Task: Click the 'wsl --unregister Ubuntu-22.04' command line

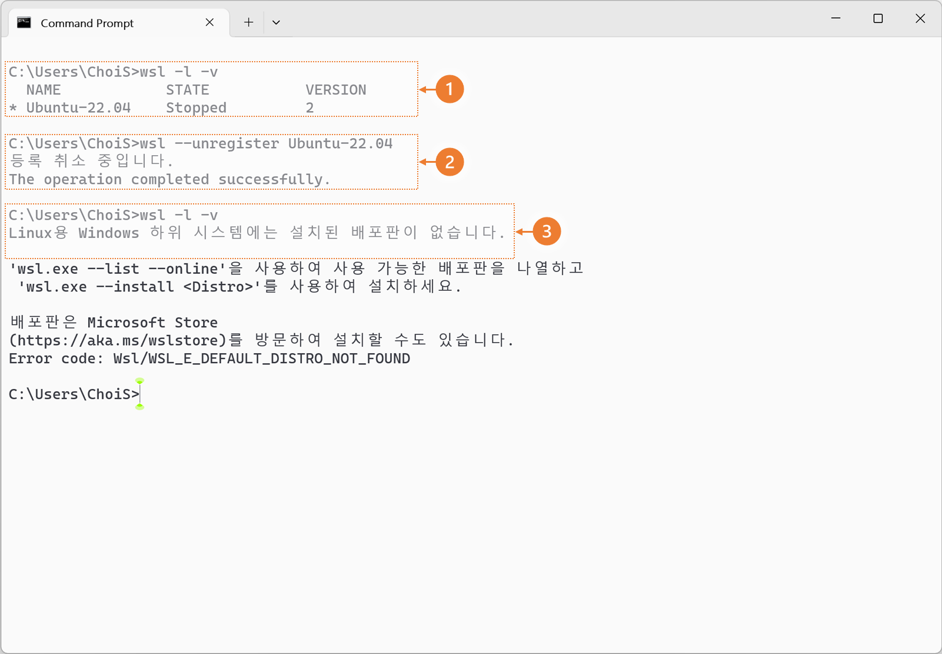Action: point(201,143)
